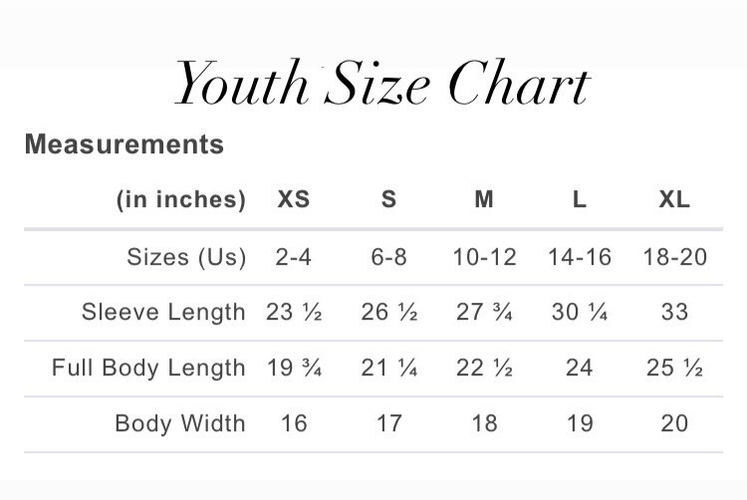Click the XS column header
Viewport: 747px width, 500px height.
[x=294, y=199]
